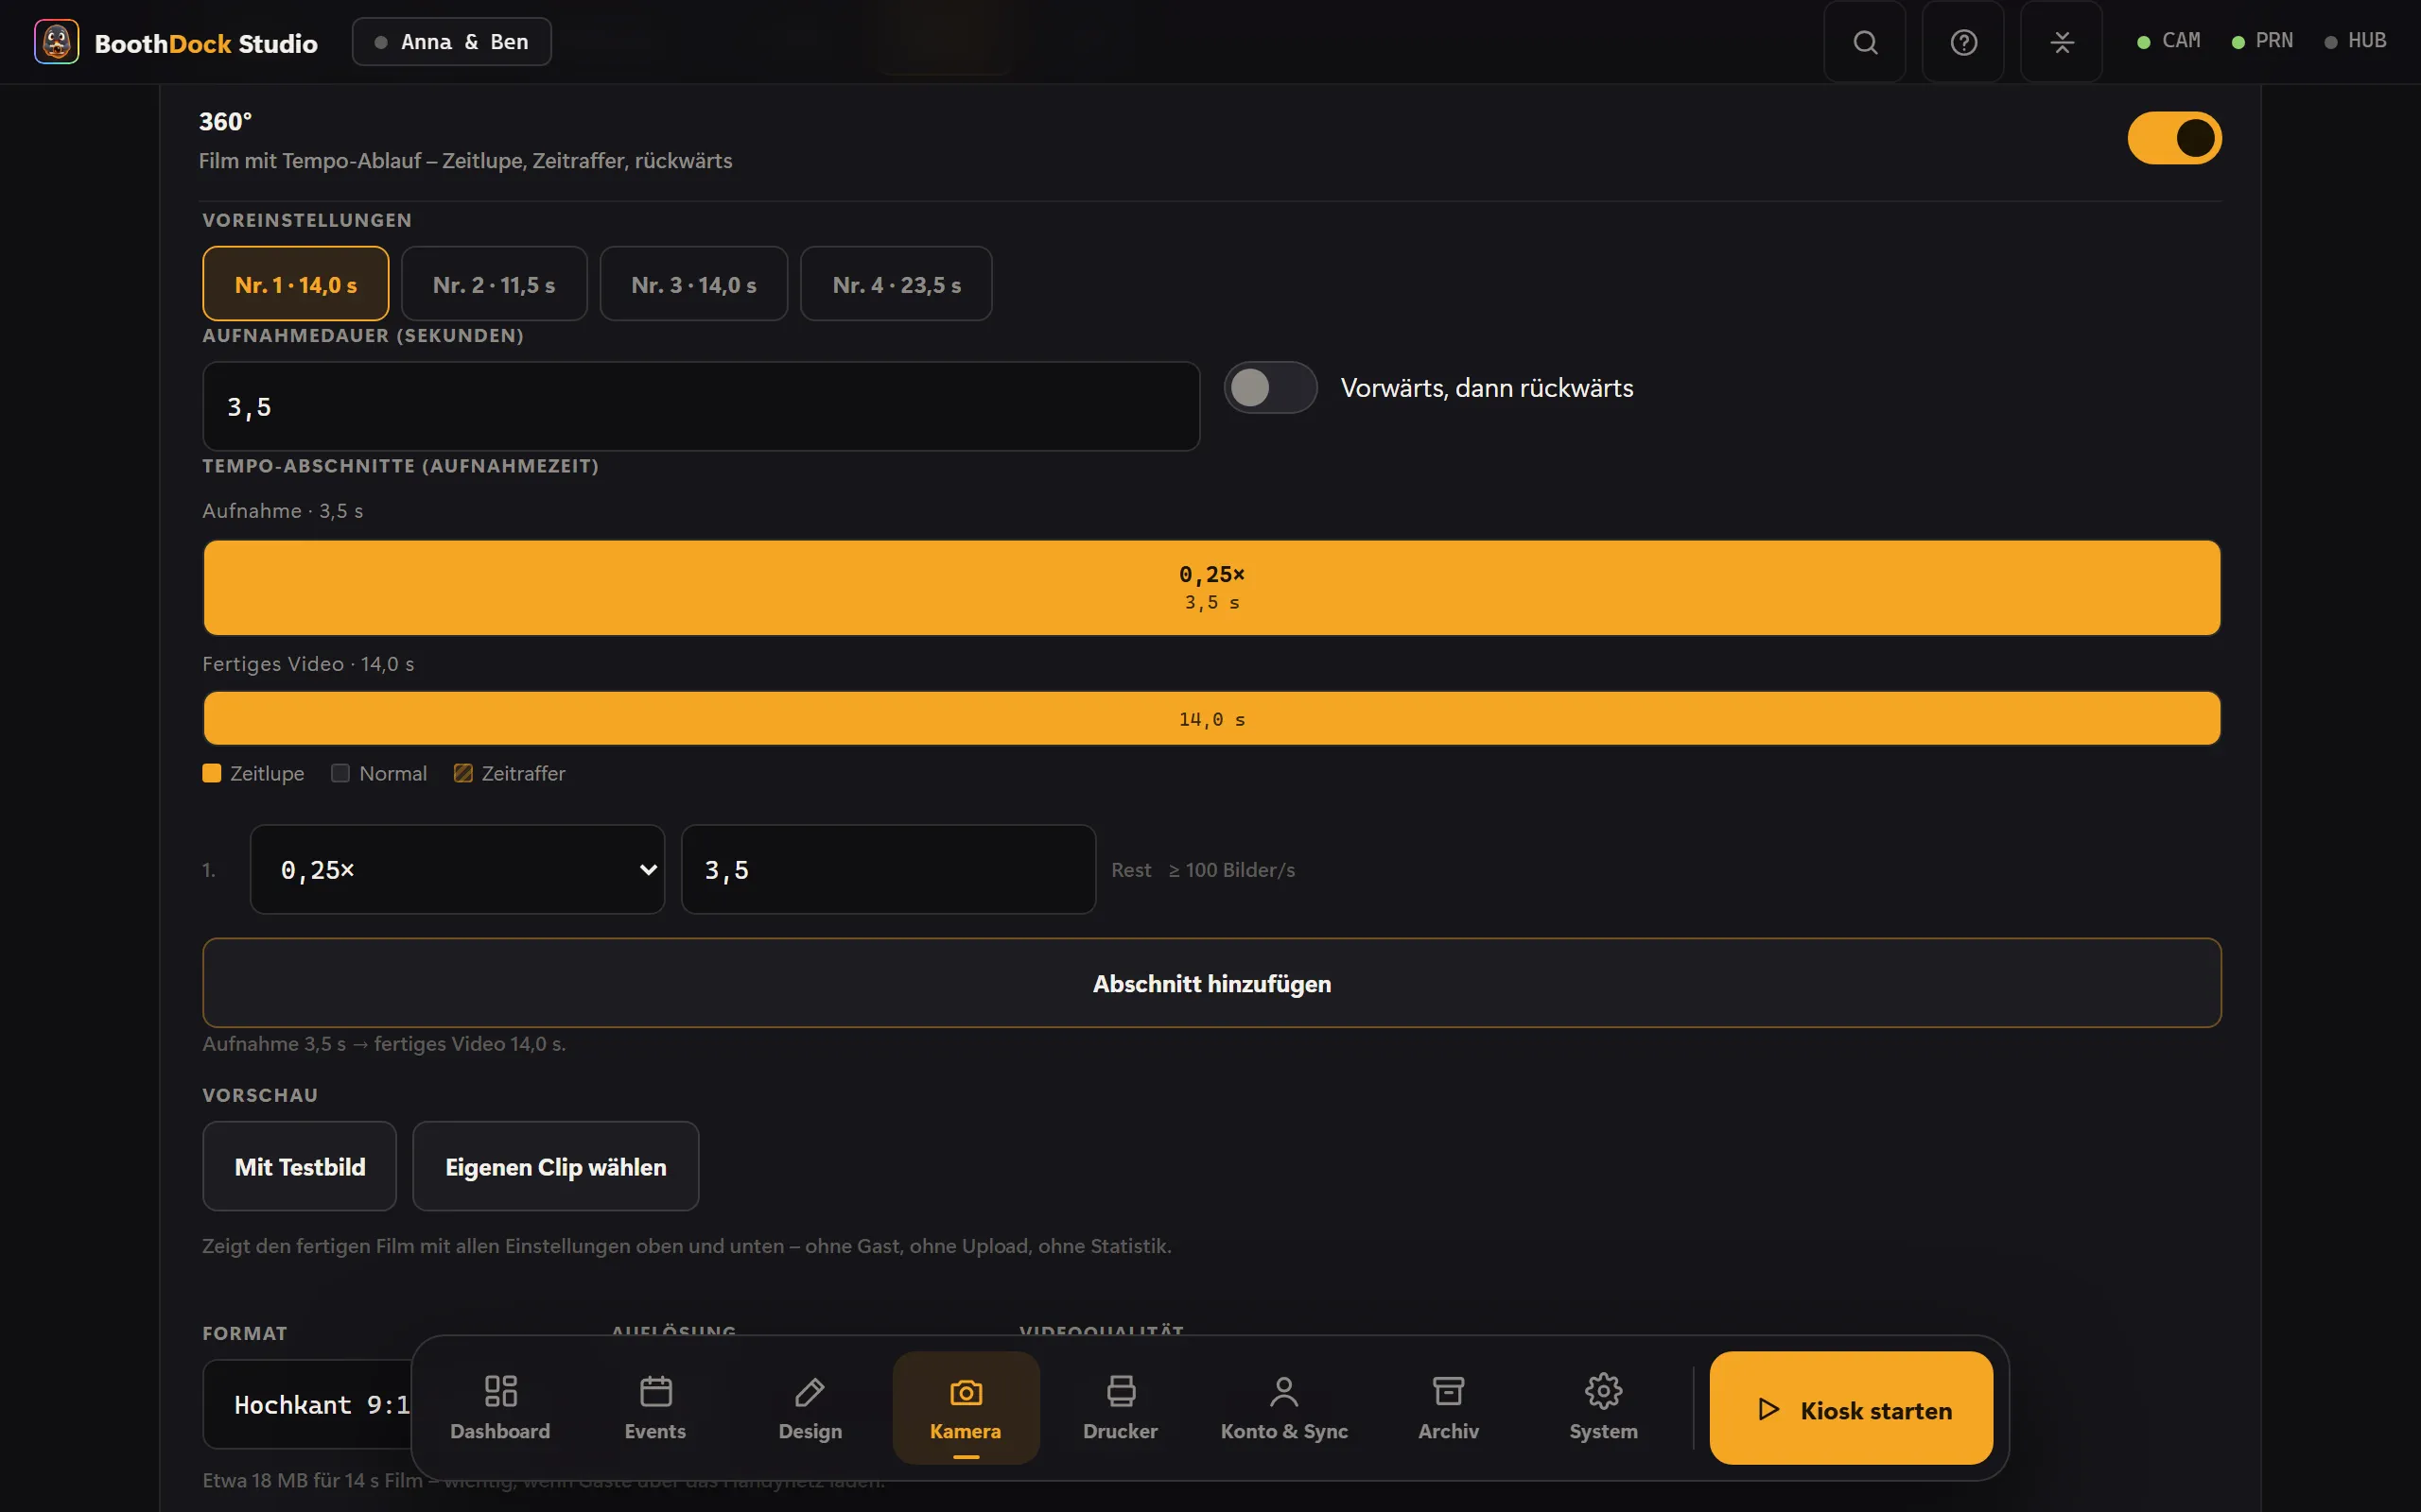Screen dimensions: 2421x1512
Task: Open Drucker in the dock
Action: (x=1121, y=1408)
